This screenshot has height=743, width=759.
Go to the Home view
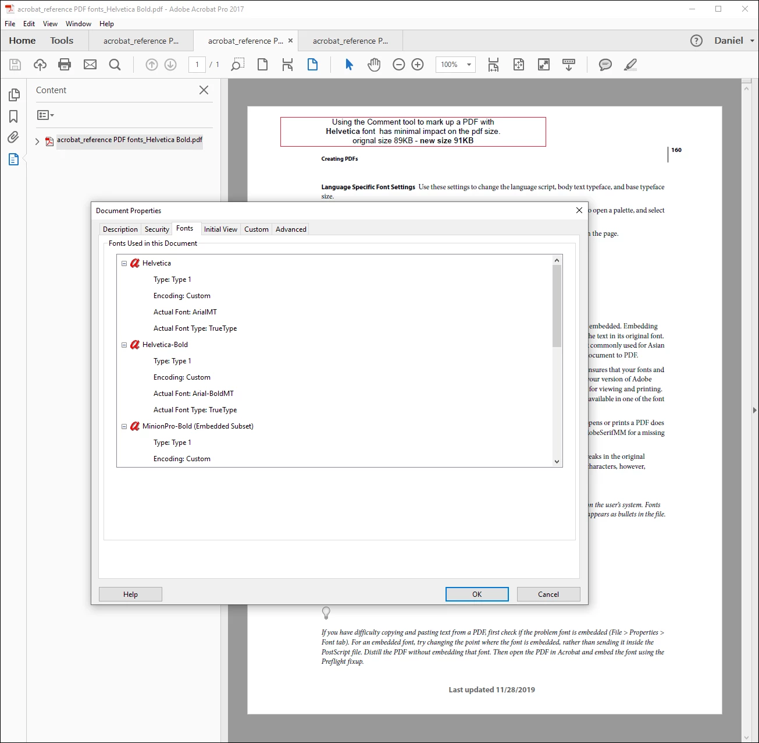pyautogui.click(x=22, y=41)
